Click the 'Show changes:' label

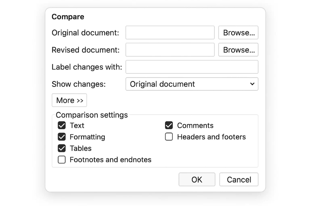point(78,84)
